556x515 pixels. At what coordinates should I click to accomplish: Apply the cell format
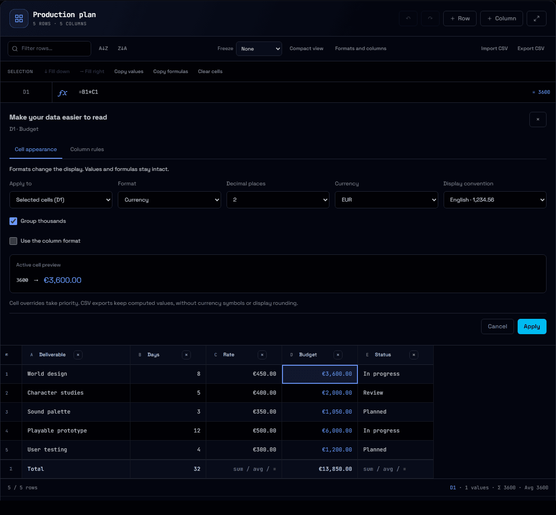[532, 326]
